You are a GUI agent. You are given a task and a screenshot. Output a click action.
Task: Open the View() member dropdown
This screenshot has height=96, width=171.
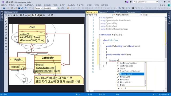click(154, 15)
